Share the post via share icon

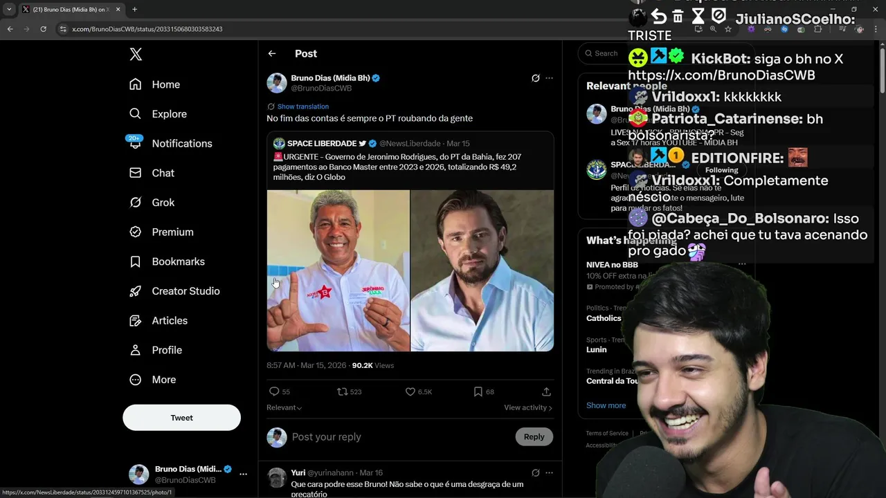tap(546, 391)
